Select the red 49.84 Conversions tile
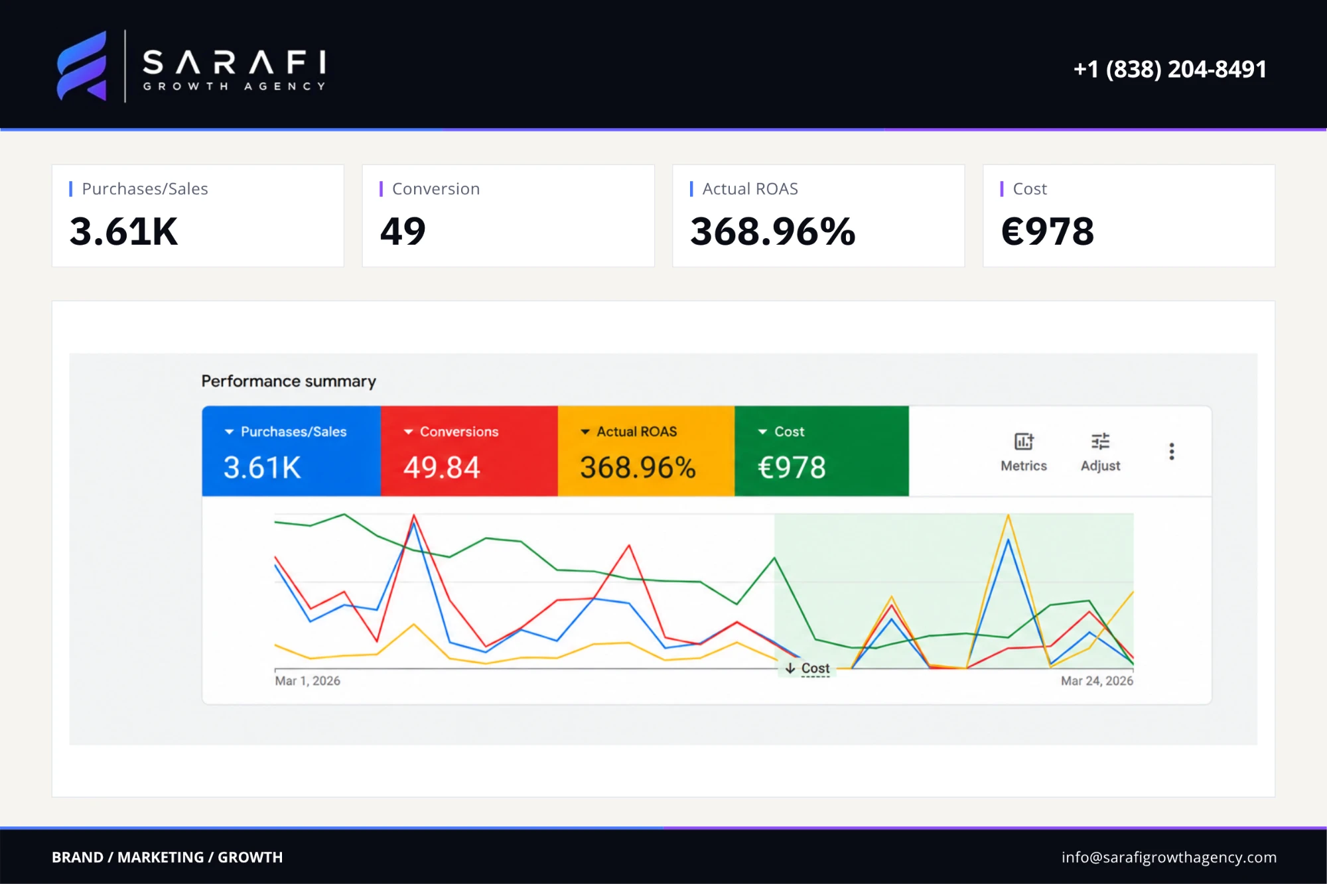1327x884 pixels. [469, 451]
